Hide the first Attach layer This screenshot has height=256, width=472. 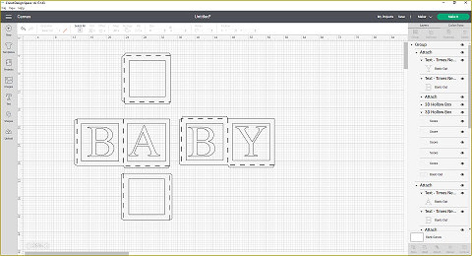[462, 52]
